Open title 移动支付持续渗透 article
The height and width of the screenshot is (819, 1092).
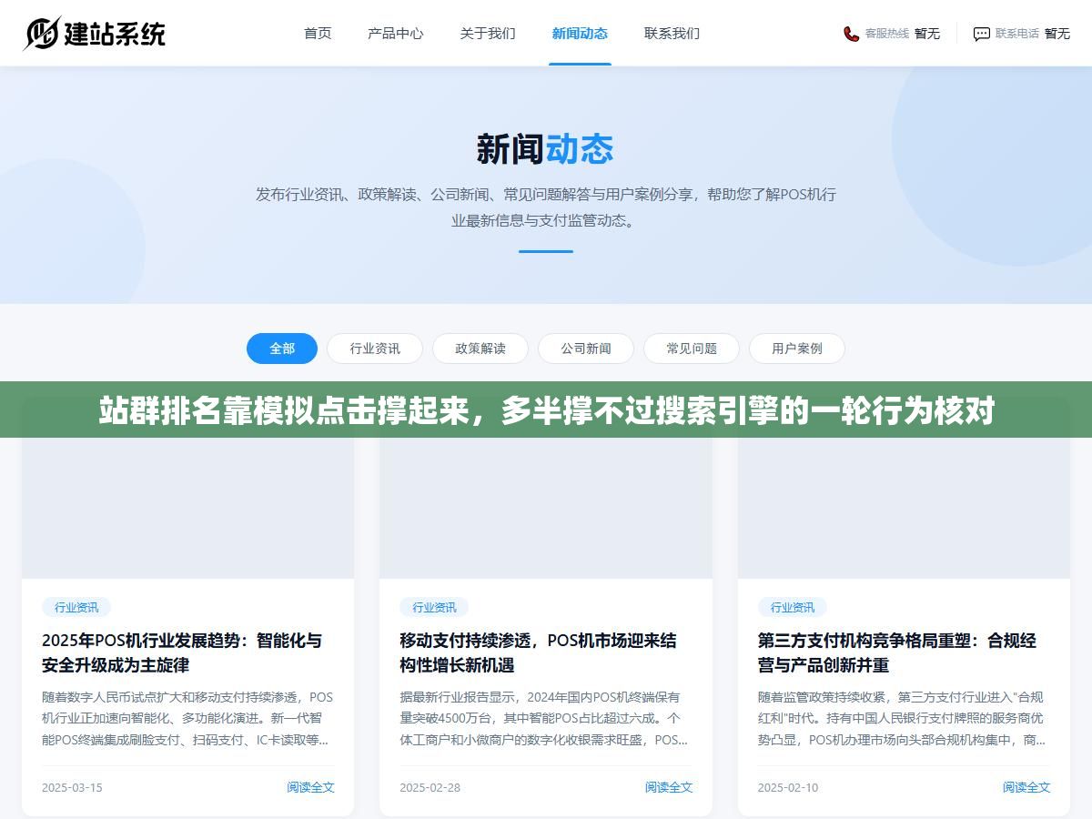(x=538, y=652)
